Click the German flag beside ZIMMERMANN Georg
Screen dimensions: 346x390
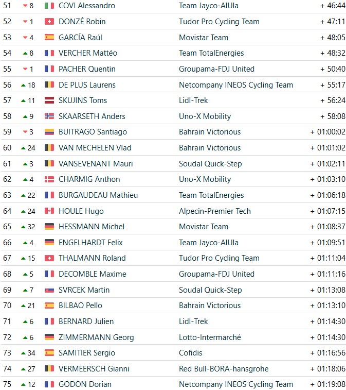(x=49, y=337)
